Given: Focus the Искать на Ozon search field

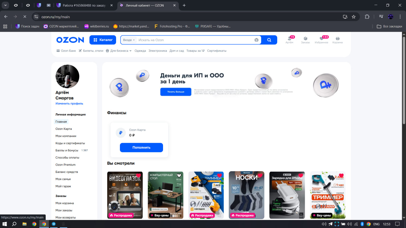Looking at the screenshot, I should coord(195,40).
